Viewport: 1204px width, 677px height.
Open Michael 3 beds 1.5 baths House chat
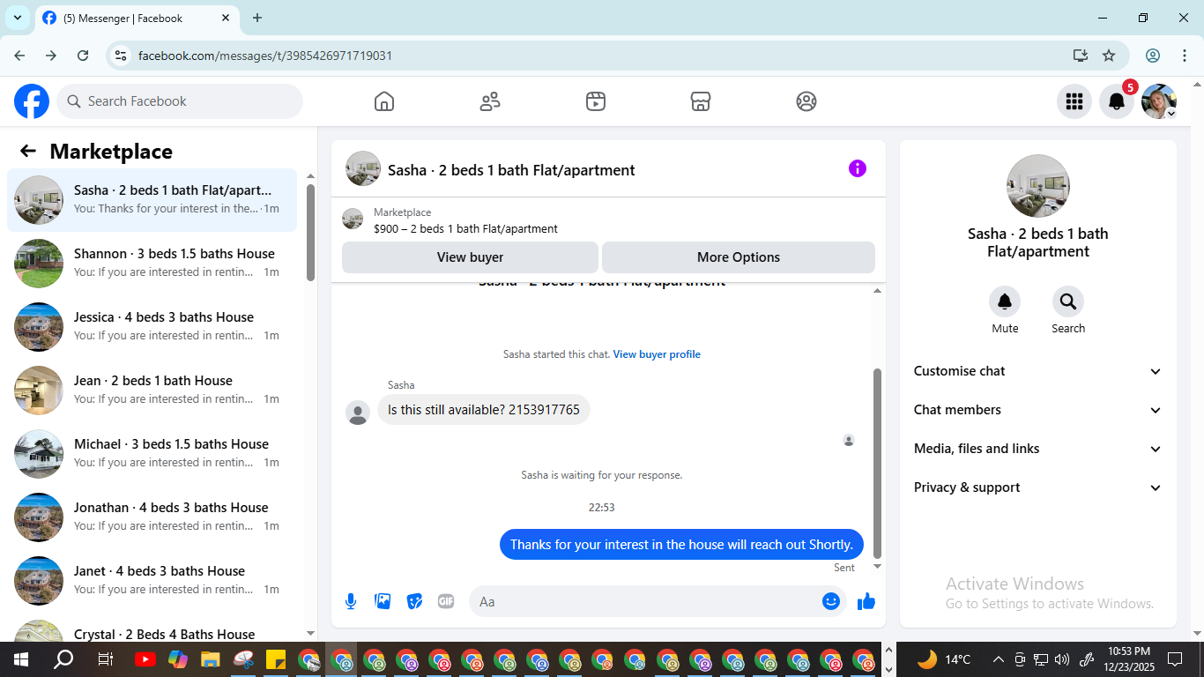pos(152,454)
